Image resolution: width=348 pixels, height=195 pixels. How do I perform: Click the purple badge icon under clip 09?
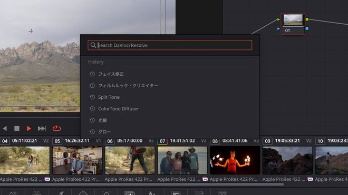click(x=310, y=179)
